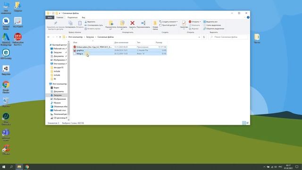Open Локальный диск in navigation pane

tap(59, 114)
